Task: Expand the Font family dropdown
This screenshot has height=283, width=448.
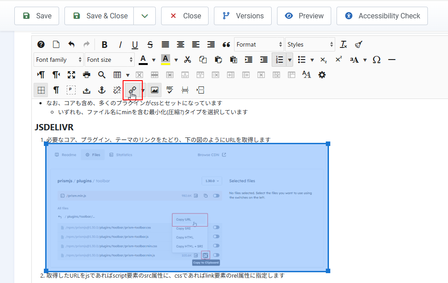Action: pos(59,60)
